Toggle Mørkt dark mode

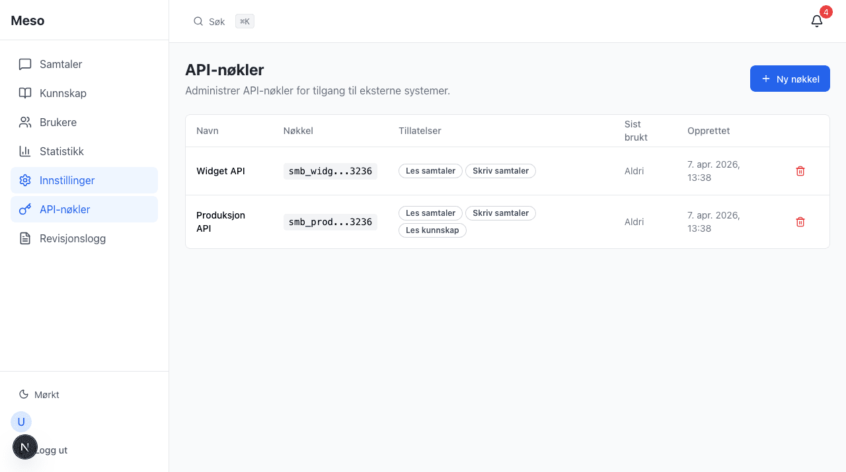(40, 395)
